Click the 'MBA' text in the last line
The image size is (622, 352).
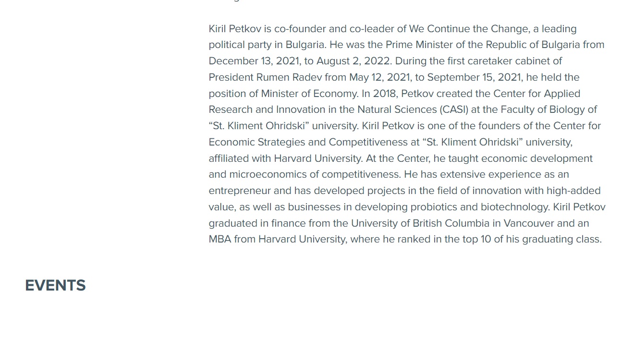click(x=220, y=239)
